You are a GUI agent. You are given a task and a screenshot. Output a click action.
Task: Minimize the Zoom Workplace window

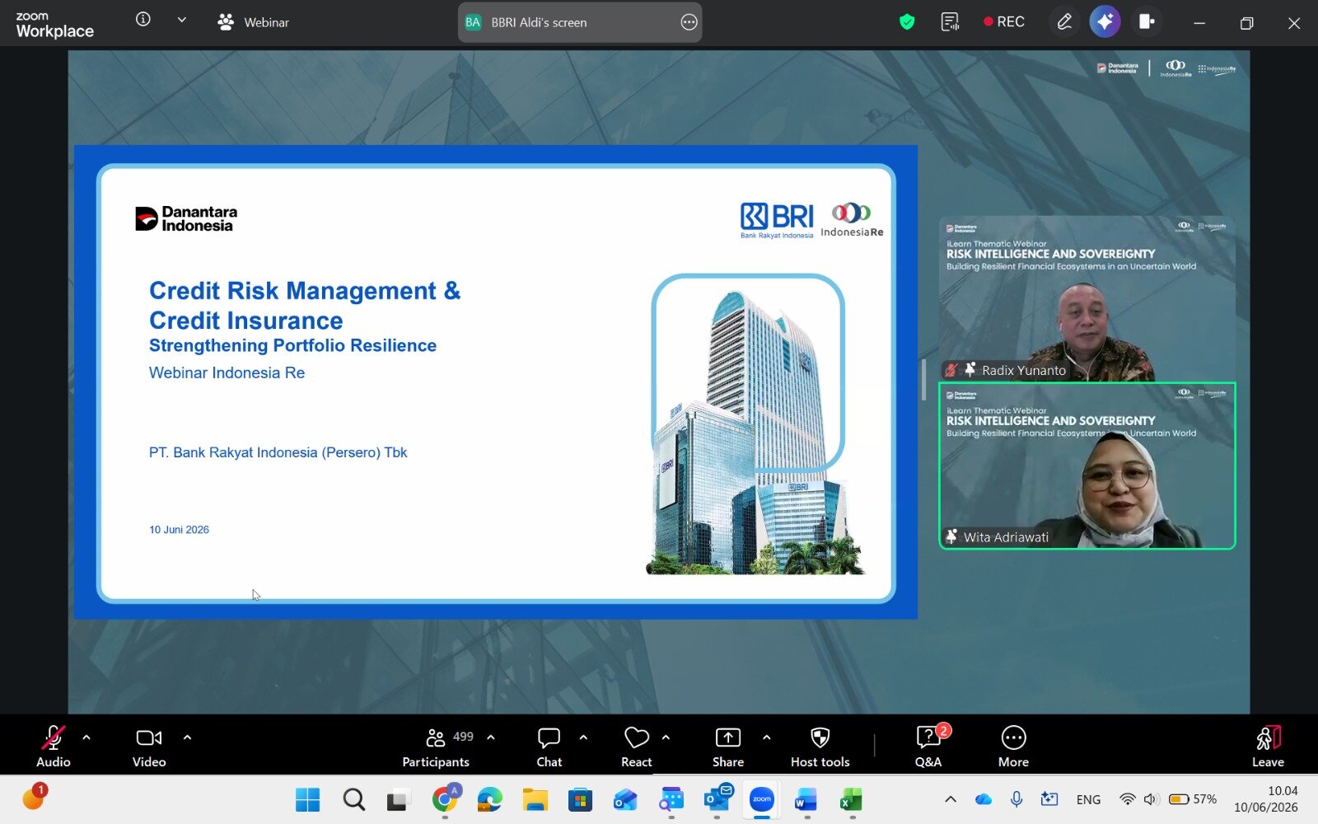tap(1199, 23)
